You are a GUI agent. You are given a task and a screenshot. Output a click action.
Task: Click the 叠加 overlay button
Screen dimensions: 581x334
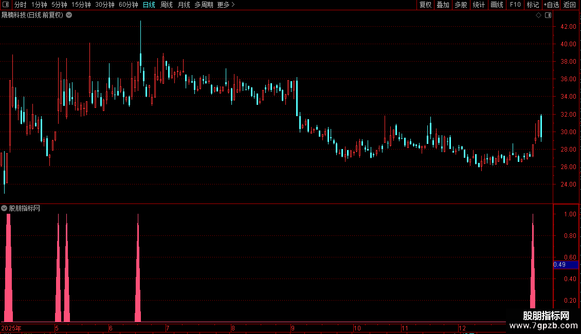(443, 5)
